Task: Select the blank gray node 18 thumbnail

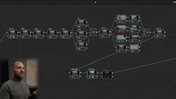Action: tap(134, 47)
